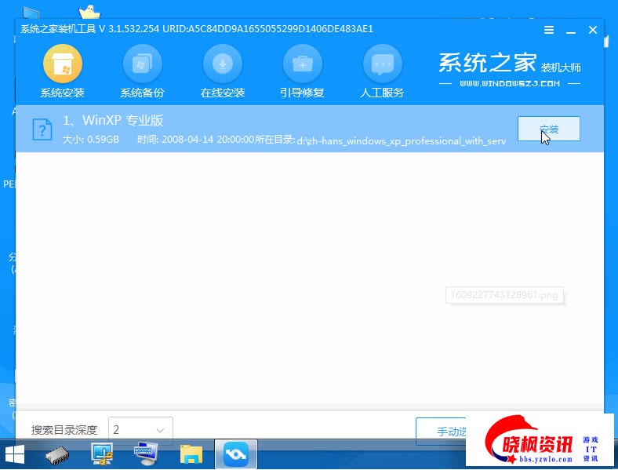Click the 系统之家 装机大师 logo
Viewport: 618px width, 470px height.
pos(509,67)
